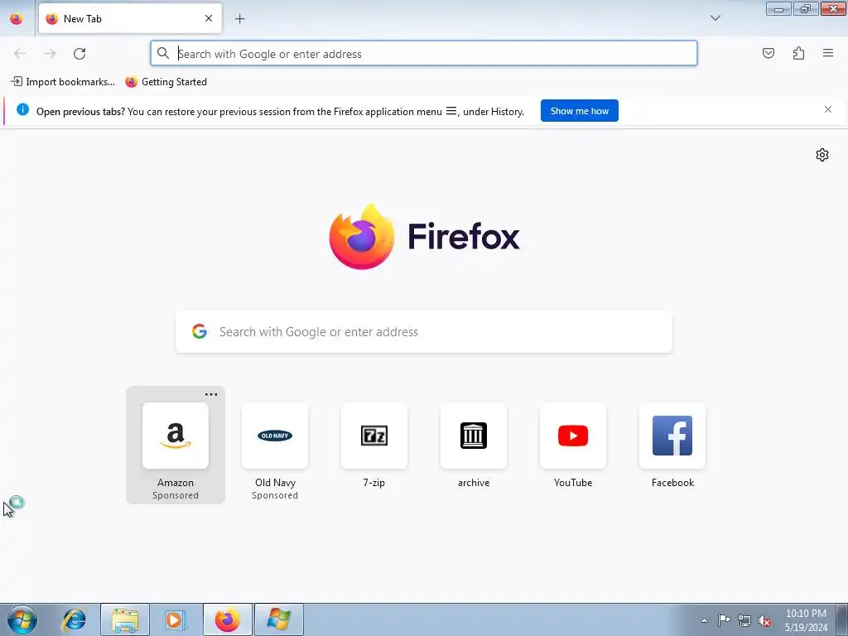The height and width of the screenshot is (636, 848).
Task: Save page to Pocket
Action: [768, 53]
